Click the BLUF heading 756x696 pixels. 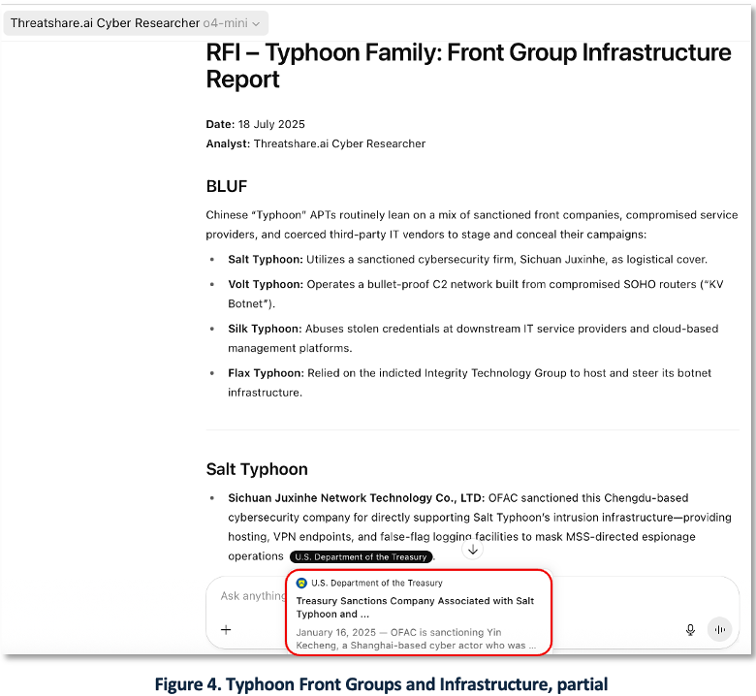click(227, 186)
